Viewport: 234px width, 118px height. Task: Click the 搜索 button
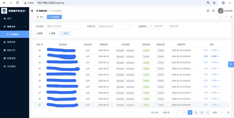pyautogui.click(x=39, y=33)
